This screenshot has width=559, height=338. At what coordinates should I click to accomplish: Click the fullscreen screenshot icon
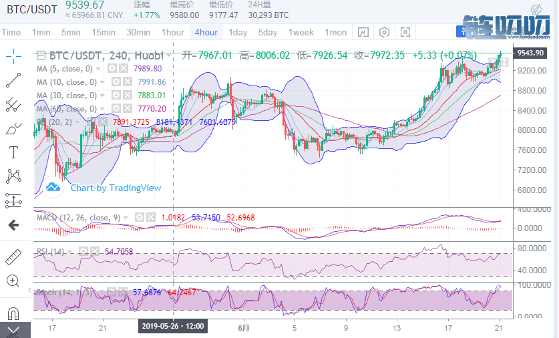pos(405,33)
